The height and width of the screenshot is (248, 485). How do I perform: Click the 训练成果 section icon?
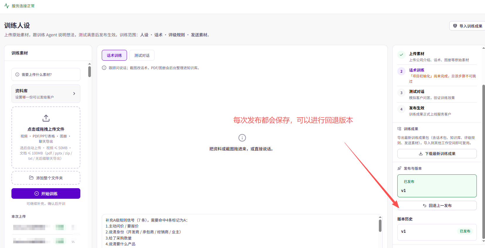point(399,129)
